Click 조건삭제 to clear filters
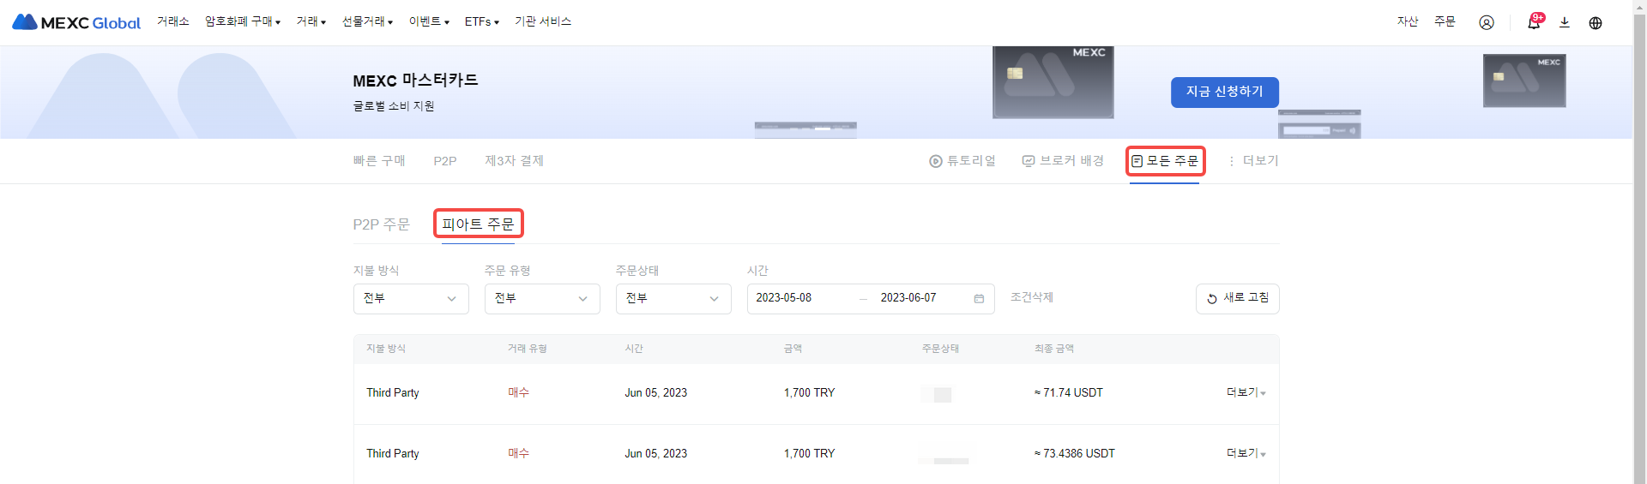This screenshot has width=1647, height=484. tap(1031, 297)
